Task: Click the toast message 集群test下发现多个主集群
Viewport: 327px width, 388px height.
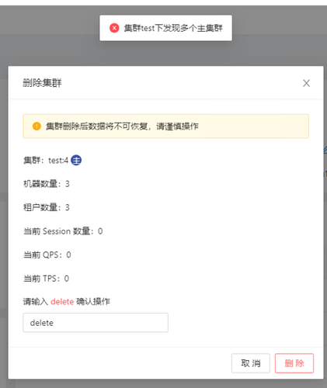Action: pos(173,28)
